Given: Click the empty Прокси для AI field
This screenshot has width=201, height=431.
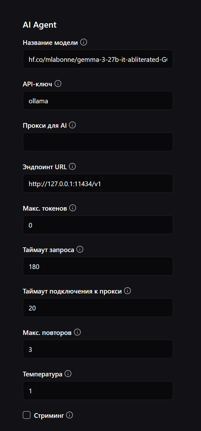Looking at the screenshot, I should click(x=98, y=142).
